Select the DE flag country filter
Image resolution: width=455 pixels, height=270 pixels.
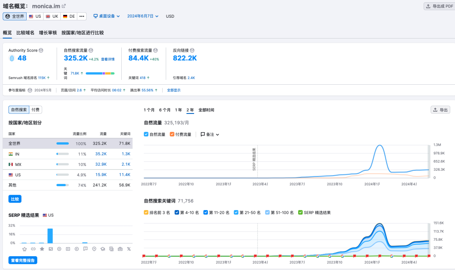click(69, 16)
